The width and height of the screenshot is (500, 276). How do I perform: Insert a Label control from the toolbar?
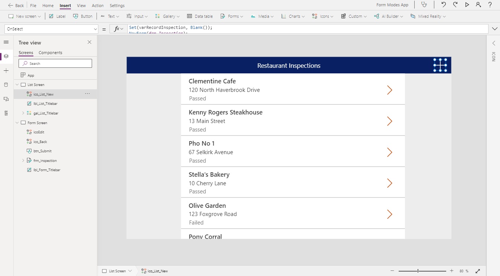coord(57,16)
